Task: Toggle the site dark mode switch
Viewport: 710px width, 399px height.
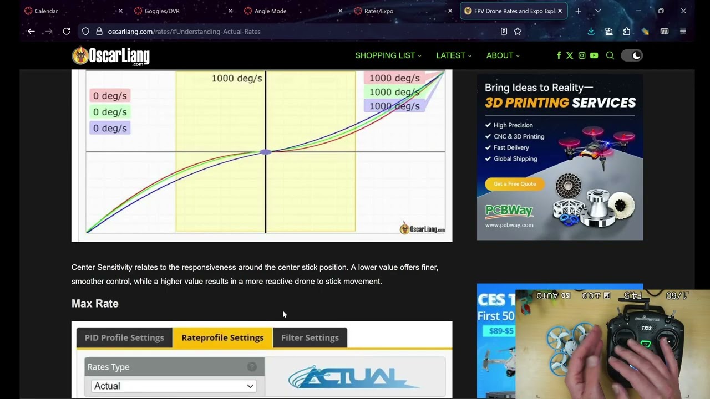Action: pos(632,55)
